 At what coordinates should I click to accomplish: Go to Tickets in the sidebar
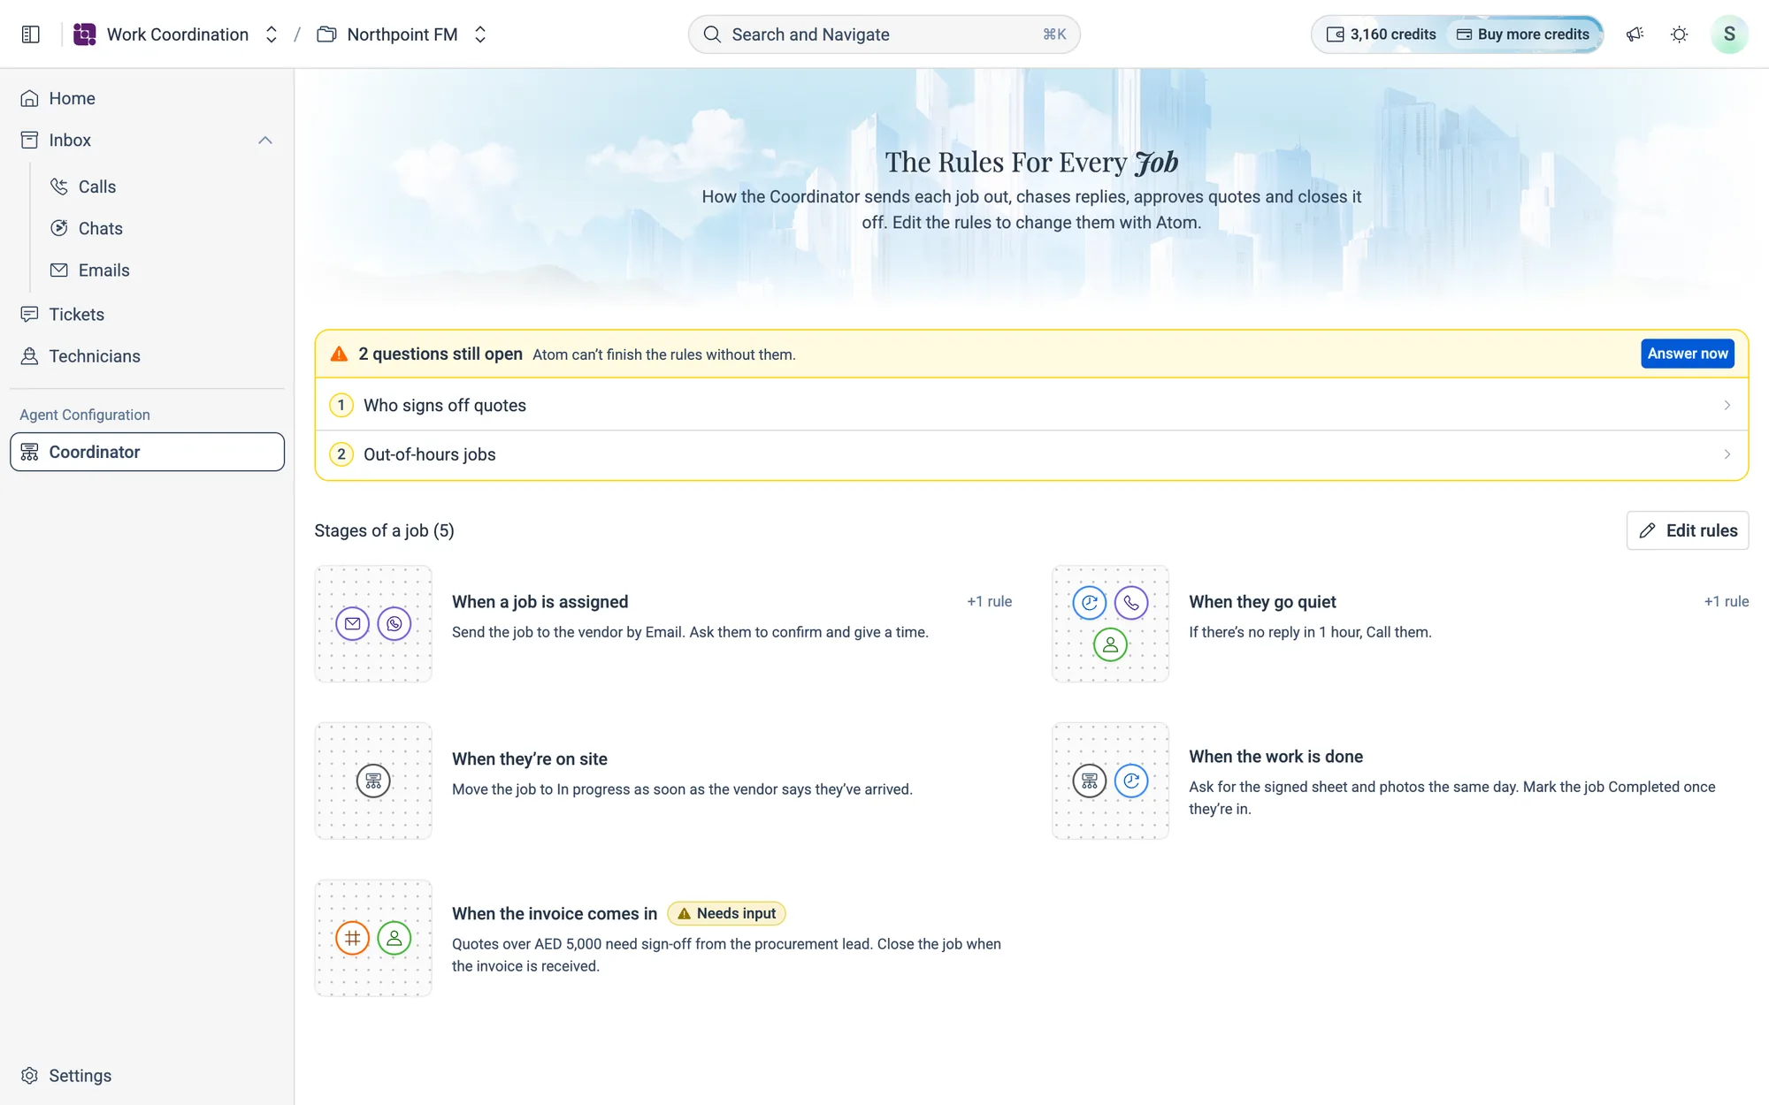pyautogui.click(x=147, y=315)
